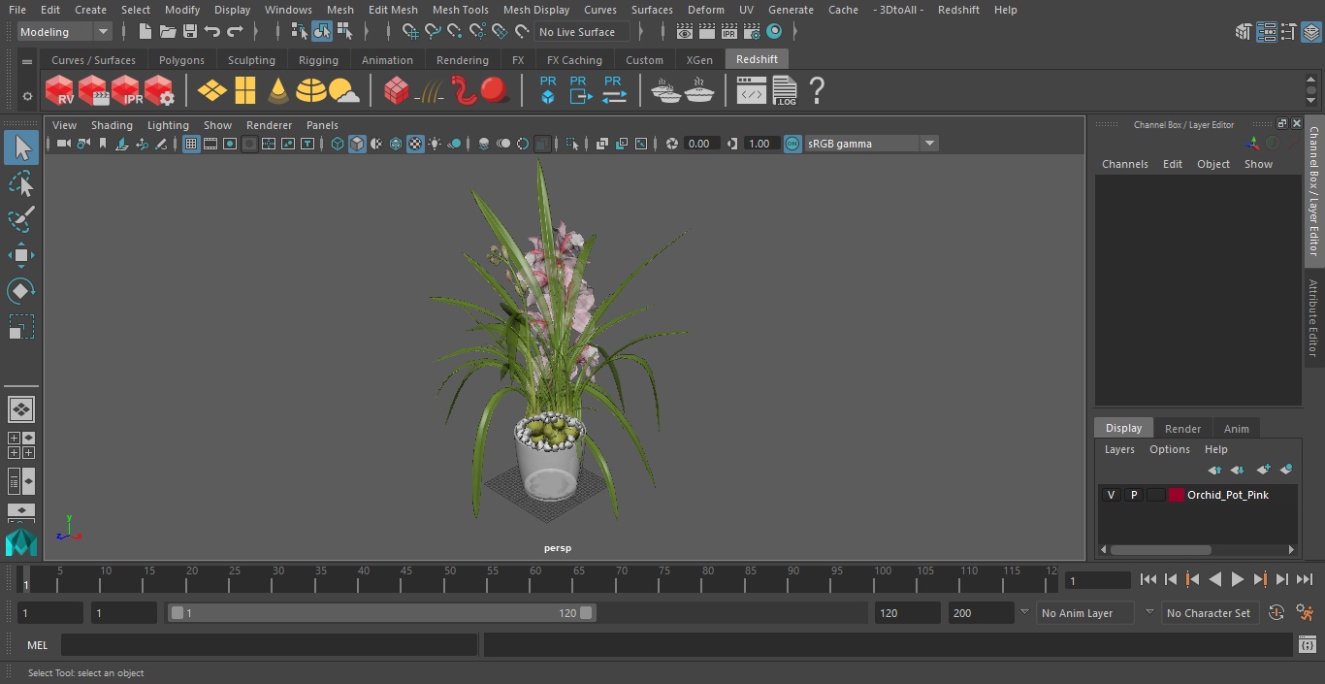Screen dimensions: 1325x684
Task: Click the red cube volume shelf icon
Action: pos(396,91)
